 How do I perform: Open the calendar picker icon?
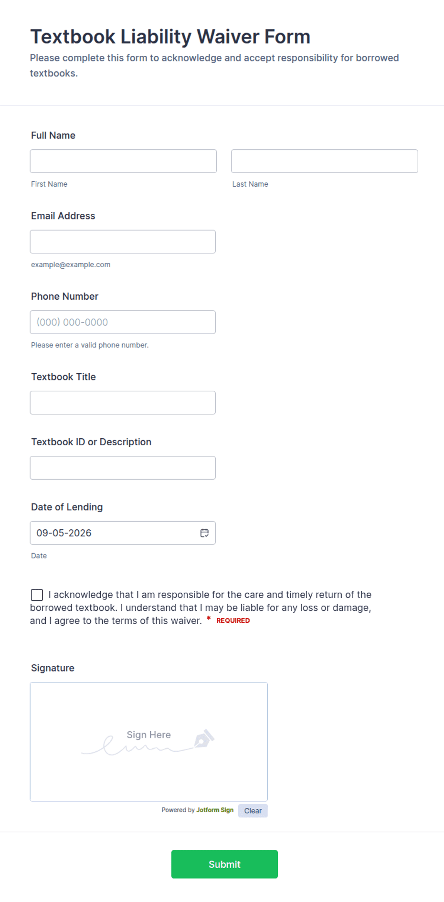coord(204,533)
